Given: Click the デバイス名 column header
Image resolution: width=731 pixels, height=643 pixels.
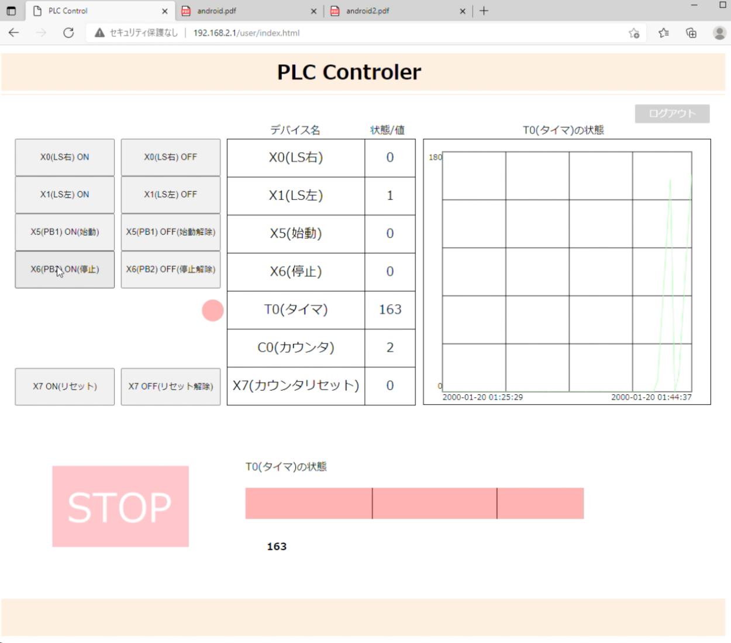Looking at the screenshot, I should (x=295, y=130).
